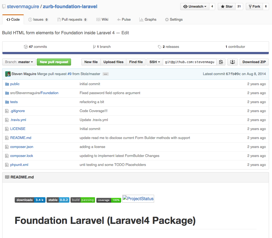Expand commit message with ellipsis button

[x=105, y=74]
